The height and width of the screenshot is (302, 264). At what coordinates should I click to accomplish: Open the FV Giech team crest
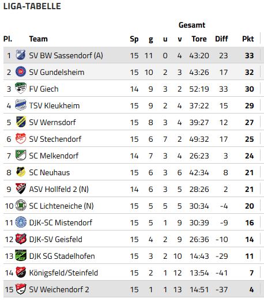(x=21, y=88)
